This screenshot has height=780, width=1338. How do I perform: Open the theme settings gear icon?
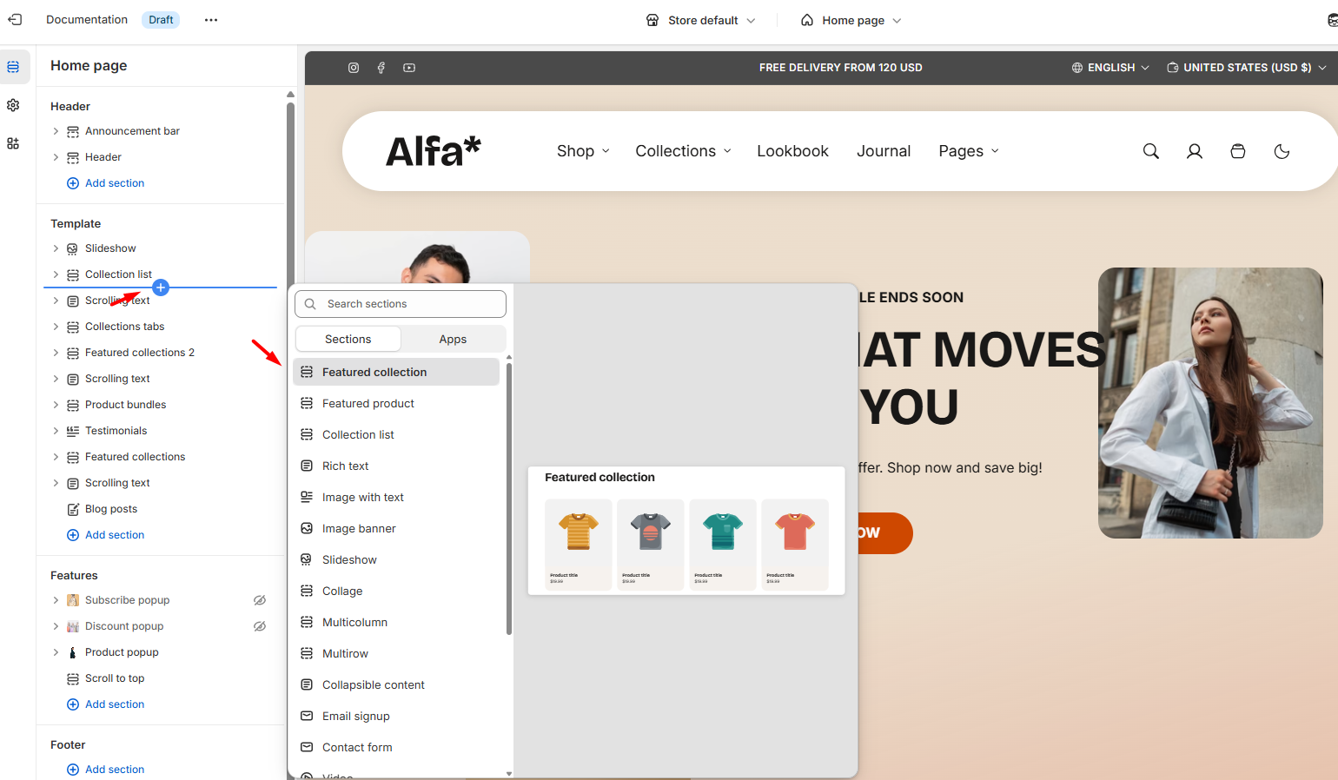[13, 105]
